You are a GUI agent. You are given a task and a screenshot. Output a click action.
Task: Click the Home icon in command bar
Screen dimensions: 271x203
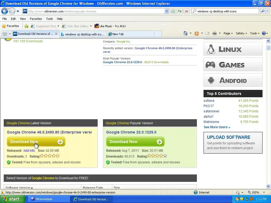click(186, 33)
